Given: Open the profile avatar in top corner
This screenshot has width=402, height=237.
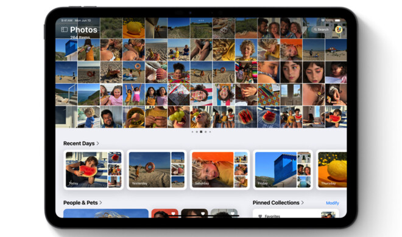Looking at the screenshot, I should [x=339, y=29].
